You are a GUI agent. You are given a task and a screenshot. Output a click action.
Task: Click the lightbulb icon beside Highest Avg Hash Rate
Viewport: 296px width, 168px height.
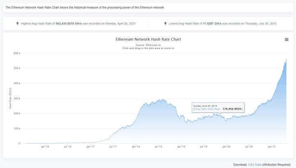pyautogui.click(x=17, y=23)
